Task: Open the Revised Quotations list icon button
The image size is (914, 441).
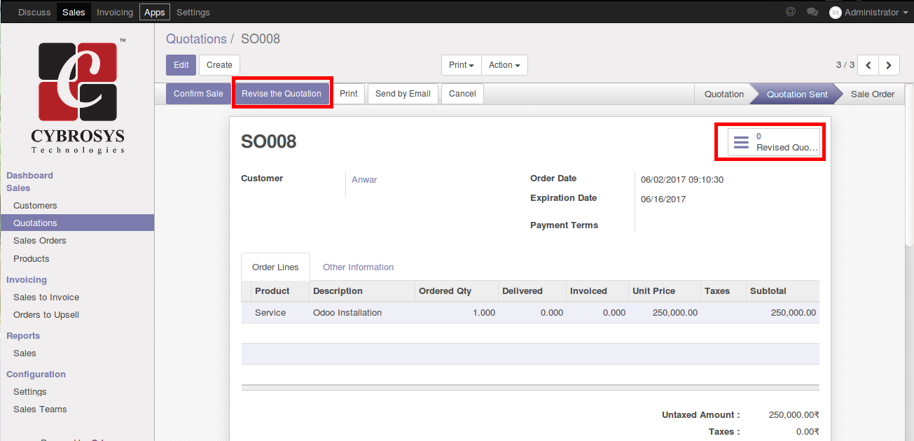Action: pyautogui.click(x=774, y=142)
